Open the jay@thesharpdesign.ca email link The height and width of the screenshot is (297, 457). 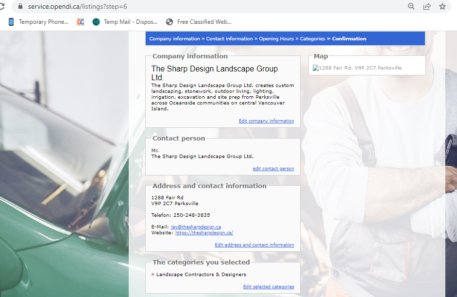[x=196, y=227]
